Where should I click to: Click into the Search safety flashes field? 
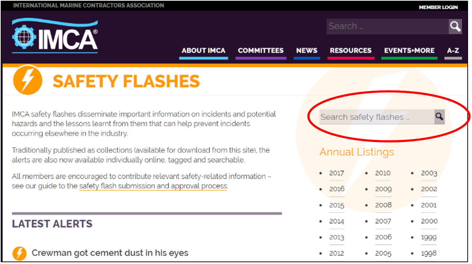[377, 117]
